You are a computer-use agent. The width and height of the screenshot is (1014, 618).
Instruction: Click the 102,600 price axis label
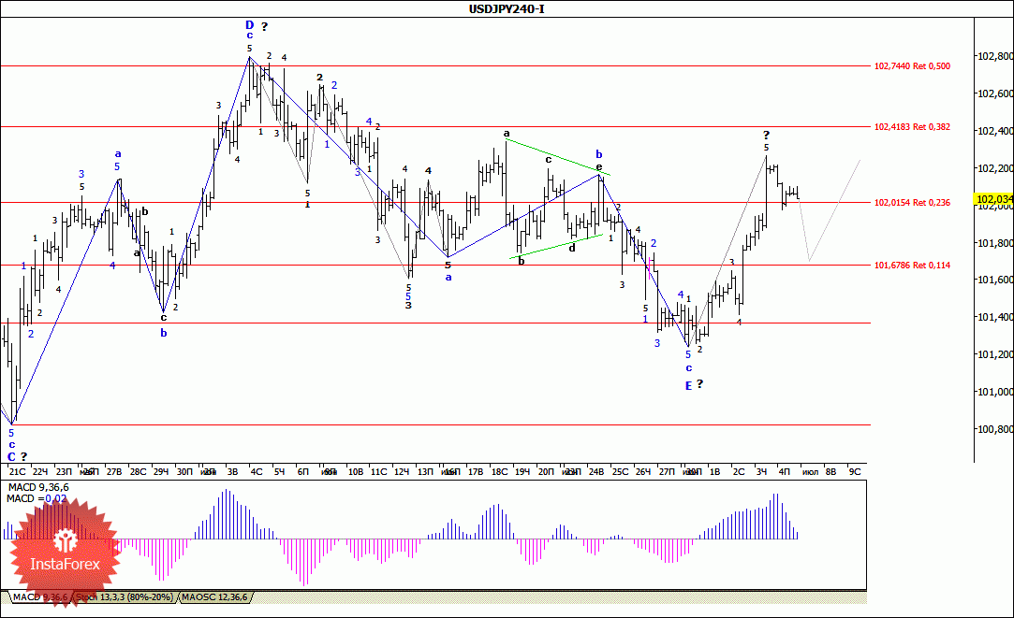(x=994, y=93)
